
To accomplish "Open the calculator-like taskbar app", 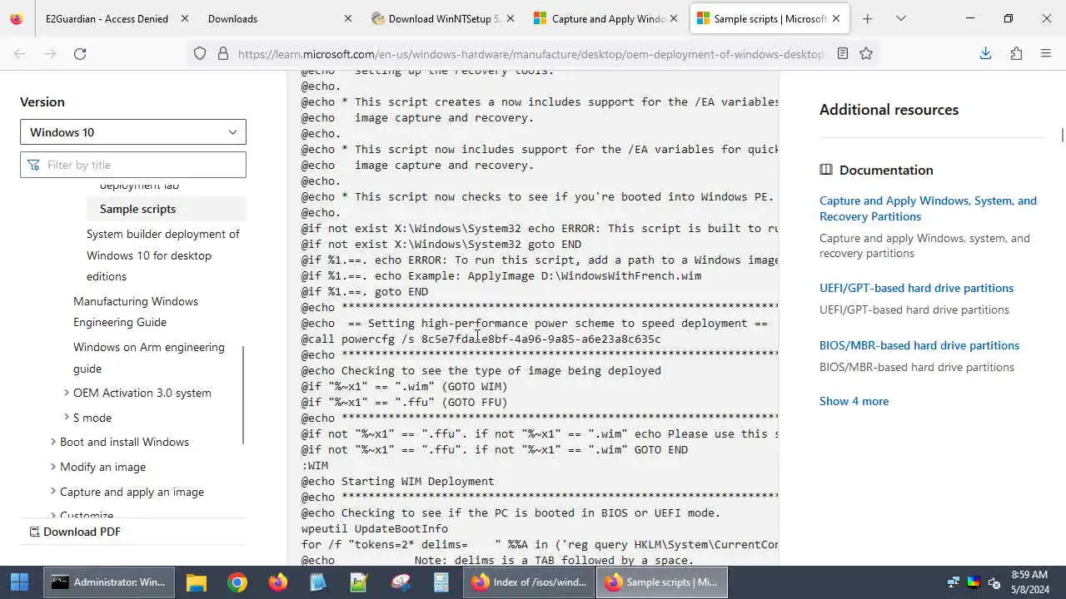I will coord(441,582).
